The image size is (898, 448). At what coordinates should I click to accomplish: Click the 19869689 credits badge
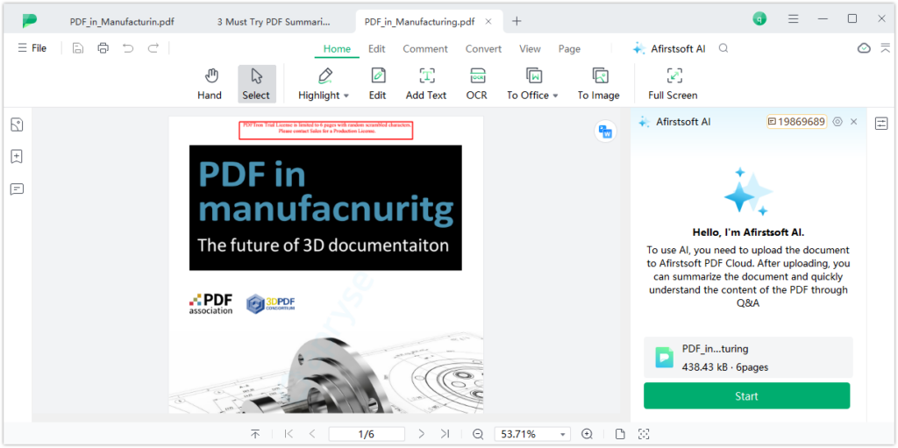(x=796, y=122)
